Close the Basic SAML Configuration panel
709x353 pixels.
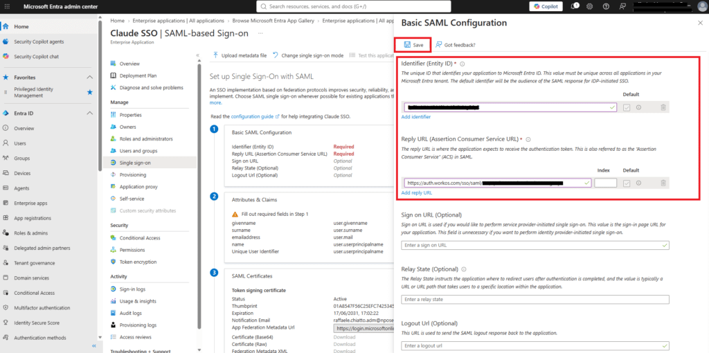(x=701, y=23)
